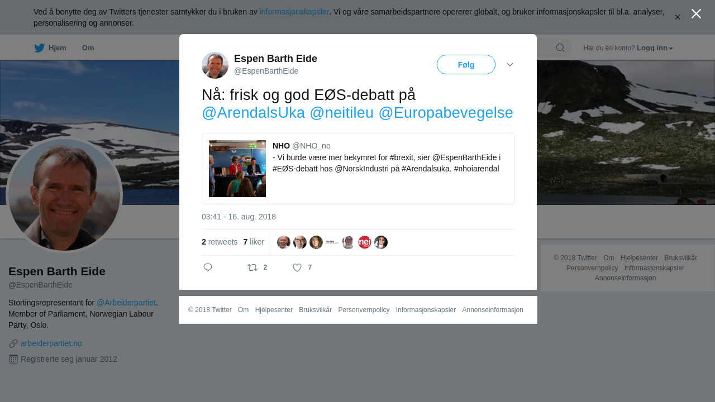Like the tweet with the heart icon
The image size is (715, 402).
click(297, 267)
